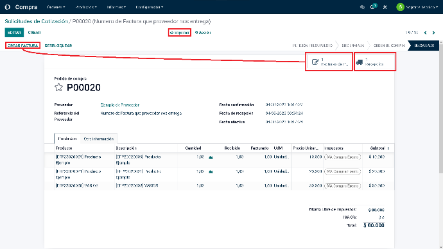443x249 pixels.
Task: Click the Bloqueado status stage
Action: [424, 46]
